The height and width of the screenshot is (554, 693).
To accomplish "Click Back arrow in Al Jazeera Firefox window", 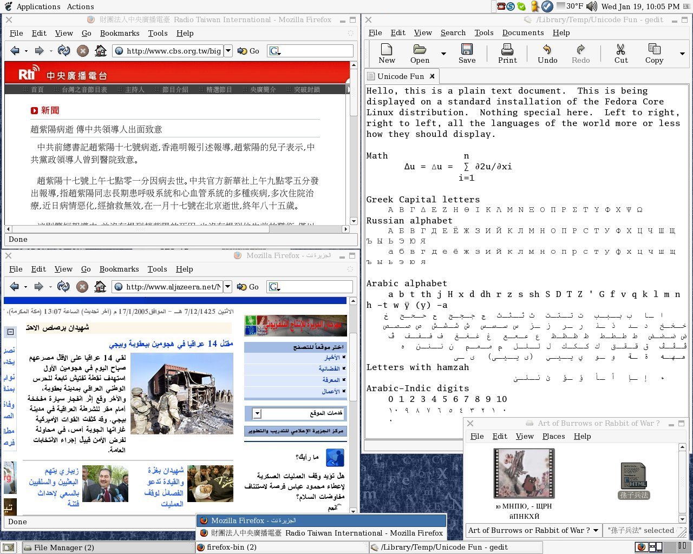I will click(x=15, y=287).
